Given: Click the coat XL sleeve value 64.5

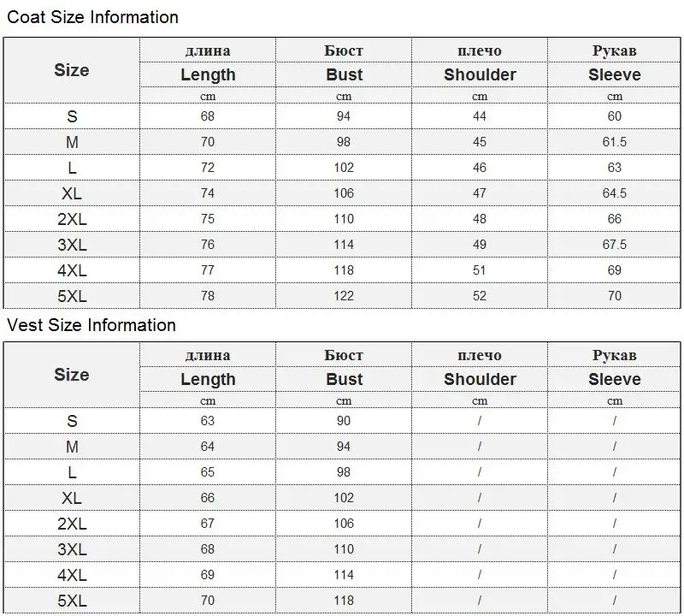Looking at the screenshot, I should point(614,193).
